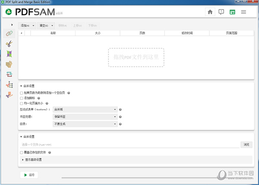Show help for add footer option
Viewport: 259px width, 185px height.
[x=39, y=98]
